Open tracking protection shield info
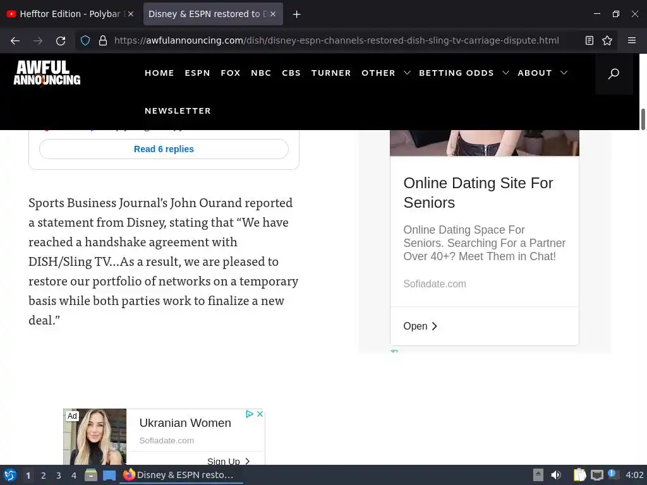Screen dimensions: 647x485 85,40
